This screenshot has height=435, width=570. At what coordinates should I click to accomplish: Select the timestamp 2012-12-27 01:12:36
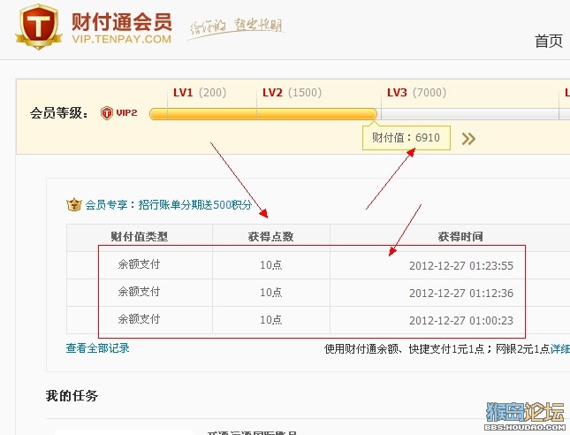point(461,293)
